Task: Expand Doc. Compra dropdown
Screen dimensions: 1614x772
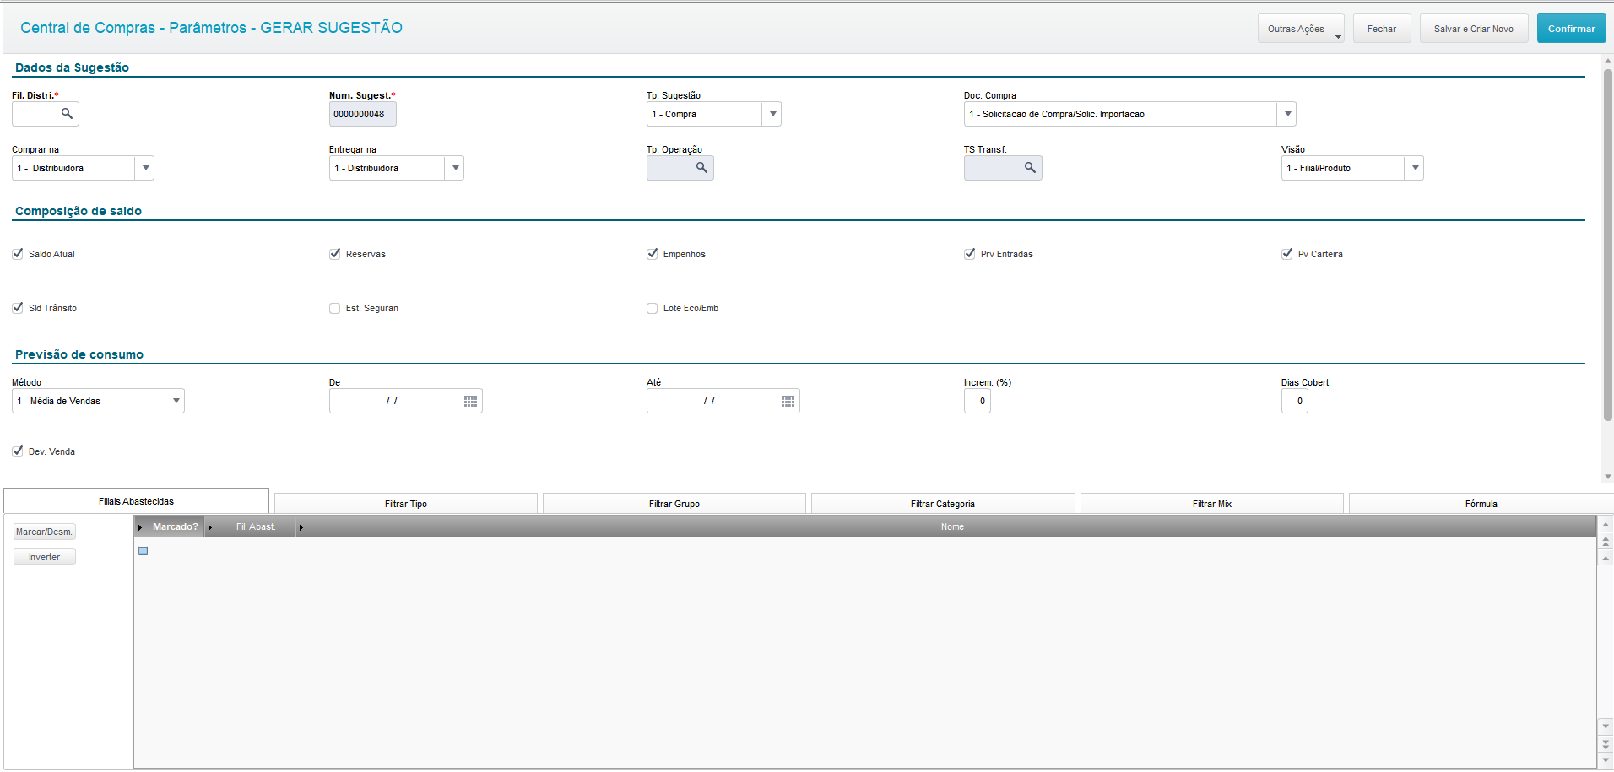Action: coord(1286,114)
